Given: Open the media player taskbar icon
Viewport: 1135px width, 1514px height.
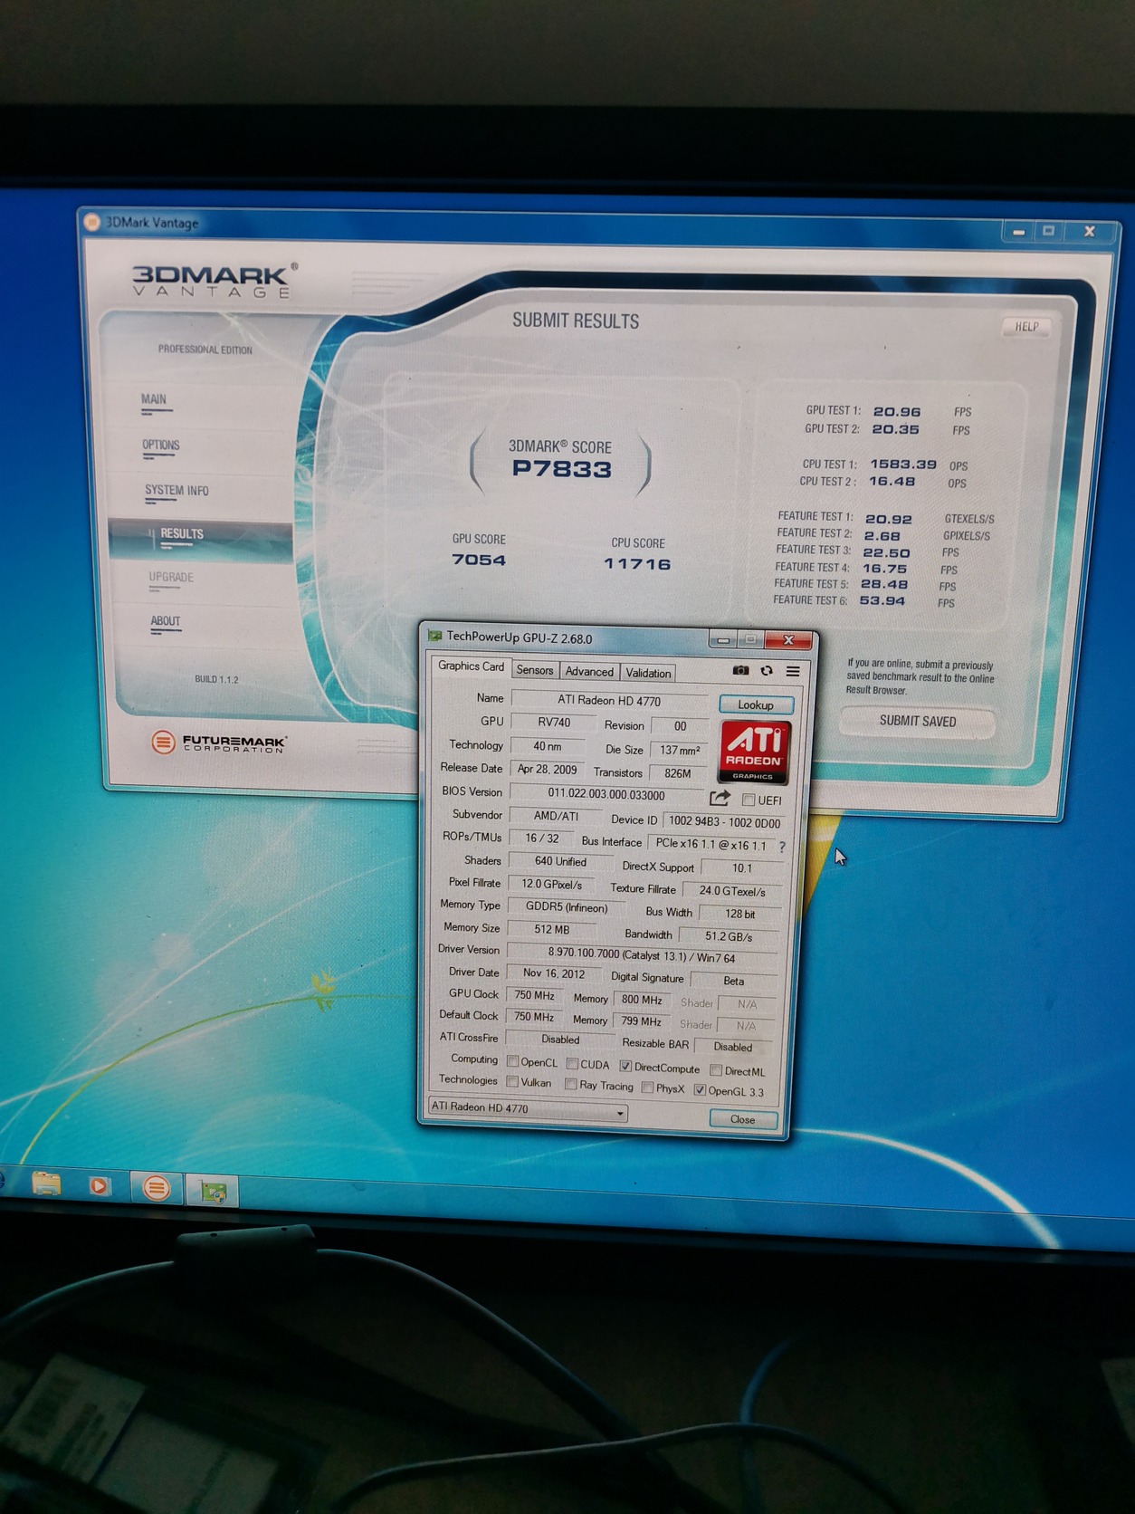Looking at the screenshot, I should coord(100,1185).
